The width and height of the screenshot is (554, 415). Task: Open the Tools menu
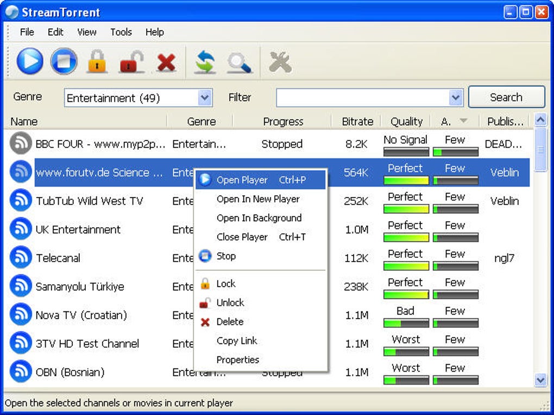[x=121, y=32]
